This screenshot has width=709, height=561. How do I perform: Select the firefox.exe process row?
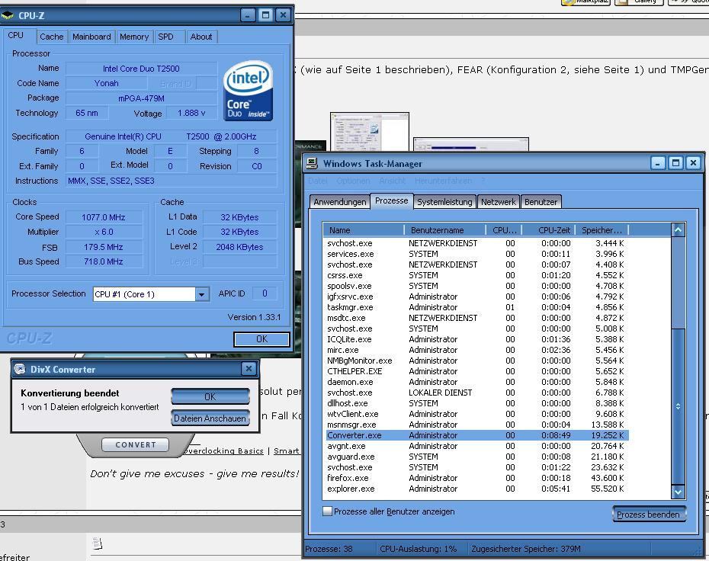point(476,478)
